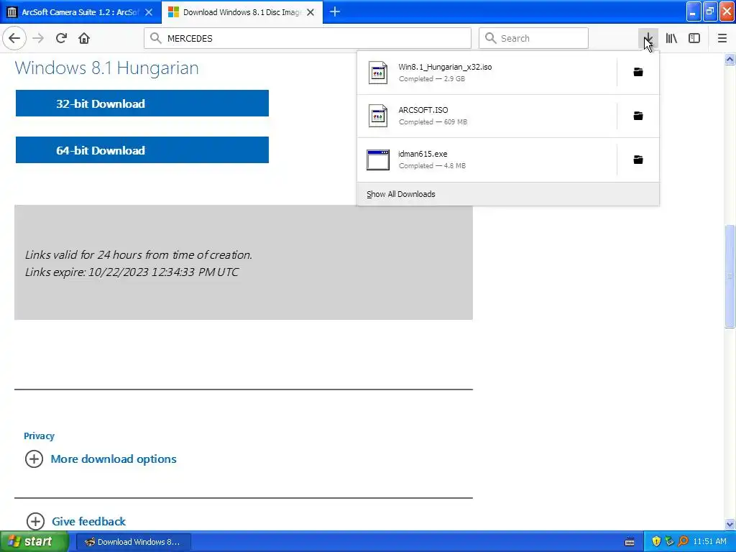Screen dimensions: 736x552
Task: Select the Download Windows 8.1 Disc Image tab
Action: pyautogui.click(x=242, y=12)
